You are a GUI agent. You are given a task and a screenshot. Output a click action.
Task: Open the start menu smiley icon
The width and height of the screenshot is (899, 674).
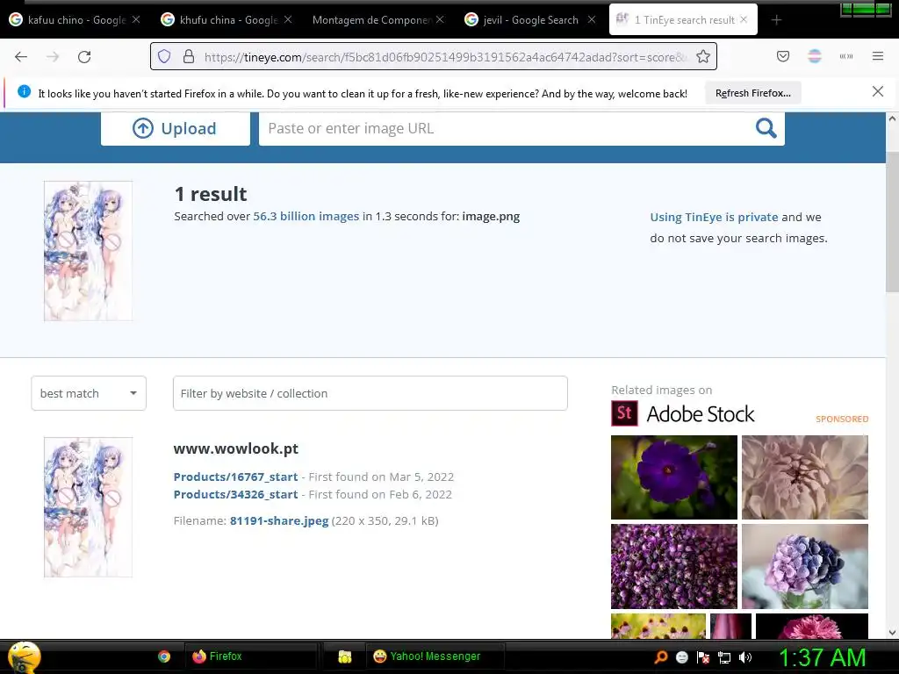pyautogui.click(x=23, y=656)
